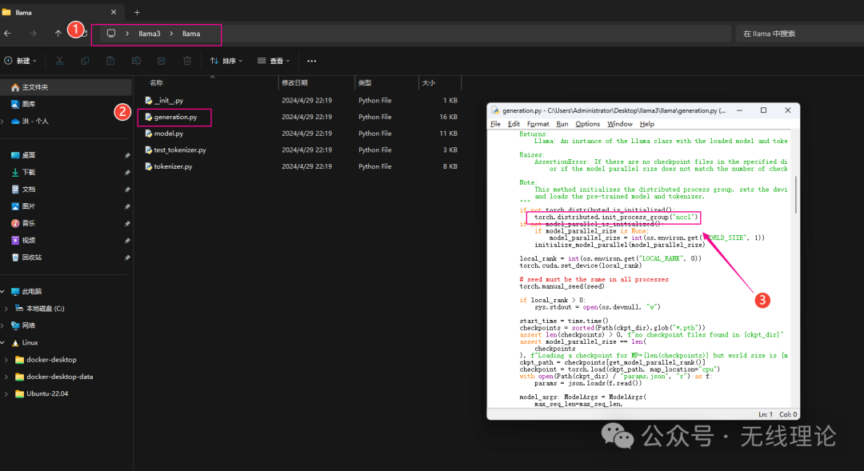The width and height of the screenshot is (864, 471).
Task: Open the three-dot more options menu
Action: (x=312, y=61)
